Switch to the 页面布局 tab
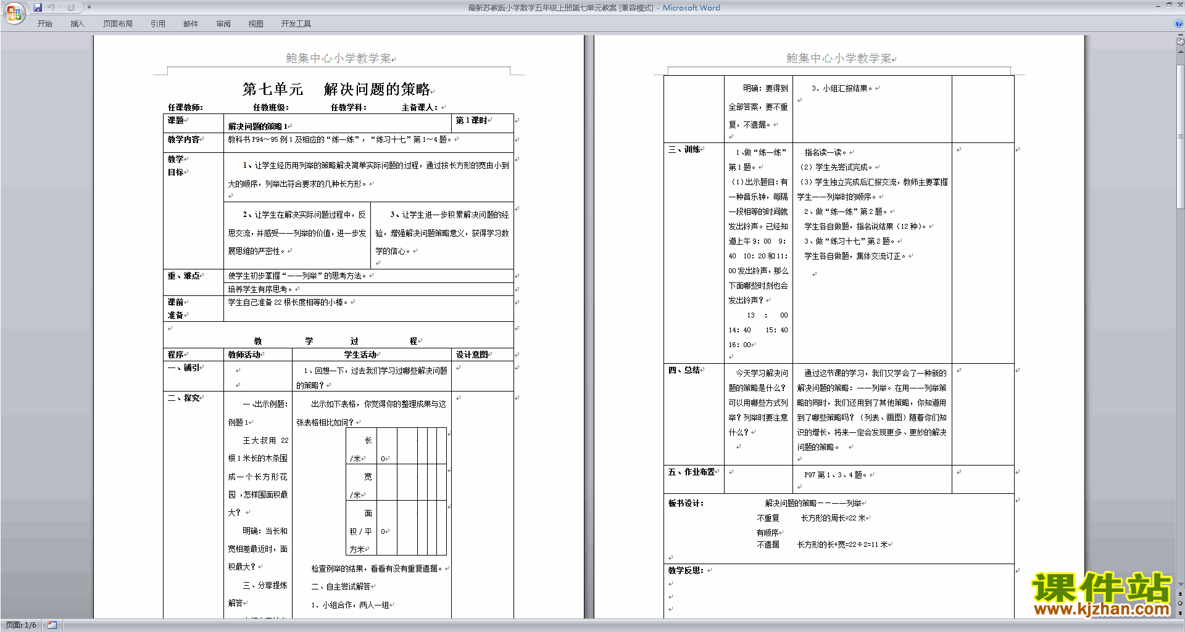 118,24
